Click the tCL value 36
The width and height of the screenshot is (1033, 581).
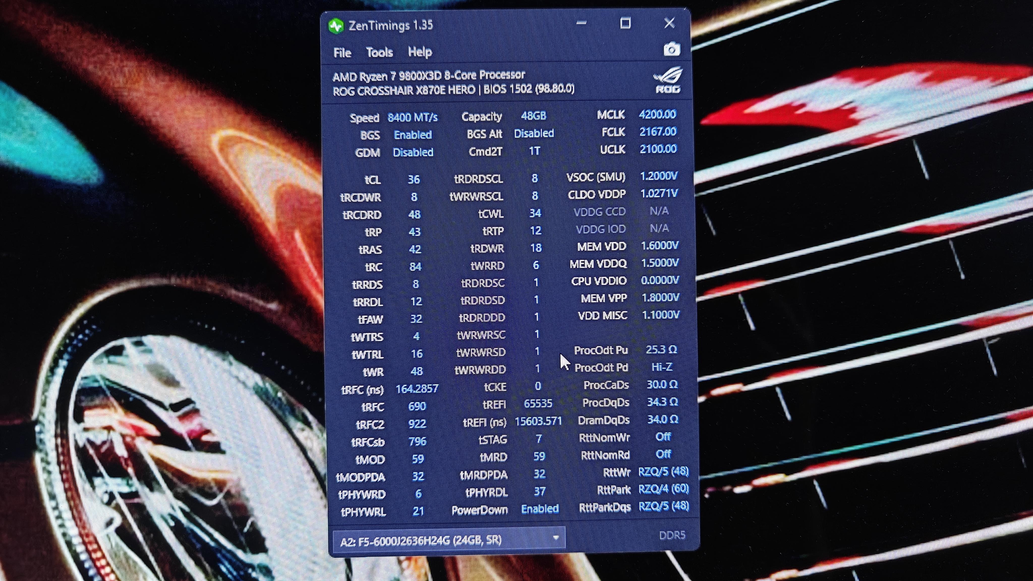[x=414, y=179]
